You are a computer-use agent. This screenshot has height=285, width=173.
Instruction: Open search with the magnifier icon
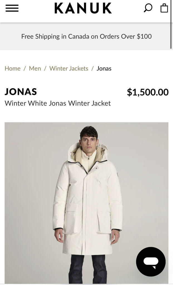[x=148, y=8]
